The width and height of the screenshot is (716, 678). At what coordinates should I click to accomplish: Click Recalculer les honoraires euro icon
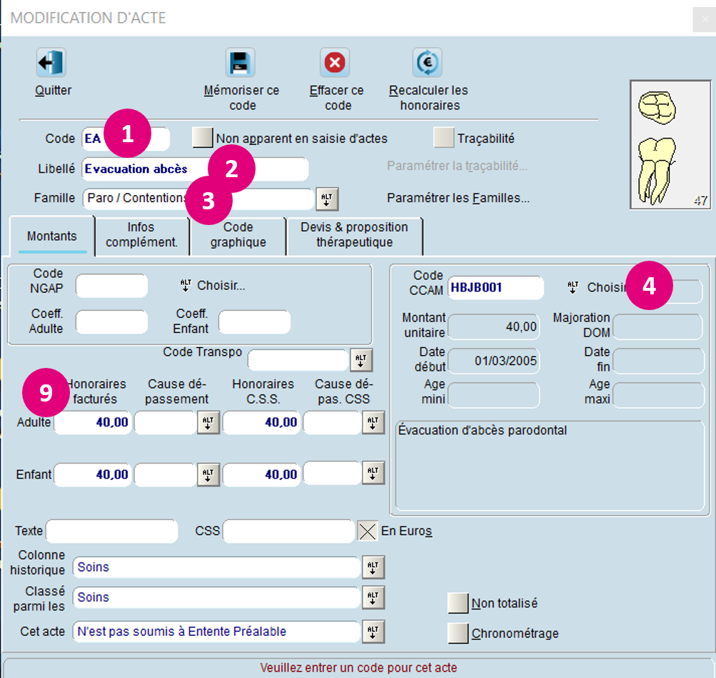click(428, 63)
